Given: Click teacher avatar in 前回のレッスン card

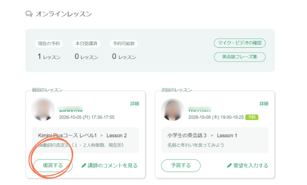Looking at the screenshot, I should (x=43, y=110).
